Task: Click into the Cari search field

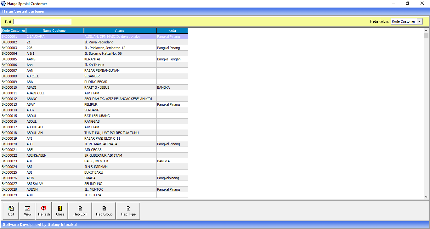Action: click(x=42, y=21)
